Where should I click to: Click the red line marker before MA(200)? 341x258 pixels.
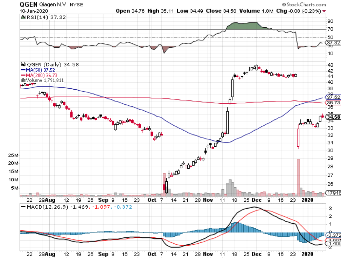[x=23, y=75]
